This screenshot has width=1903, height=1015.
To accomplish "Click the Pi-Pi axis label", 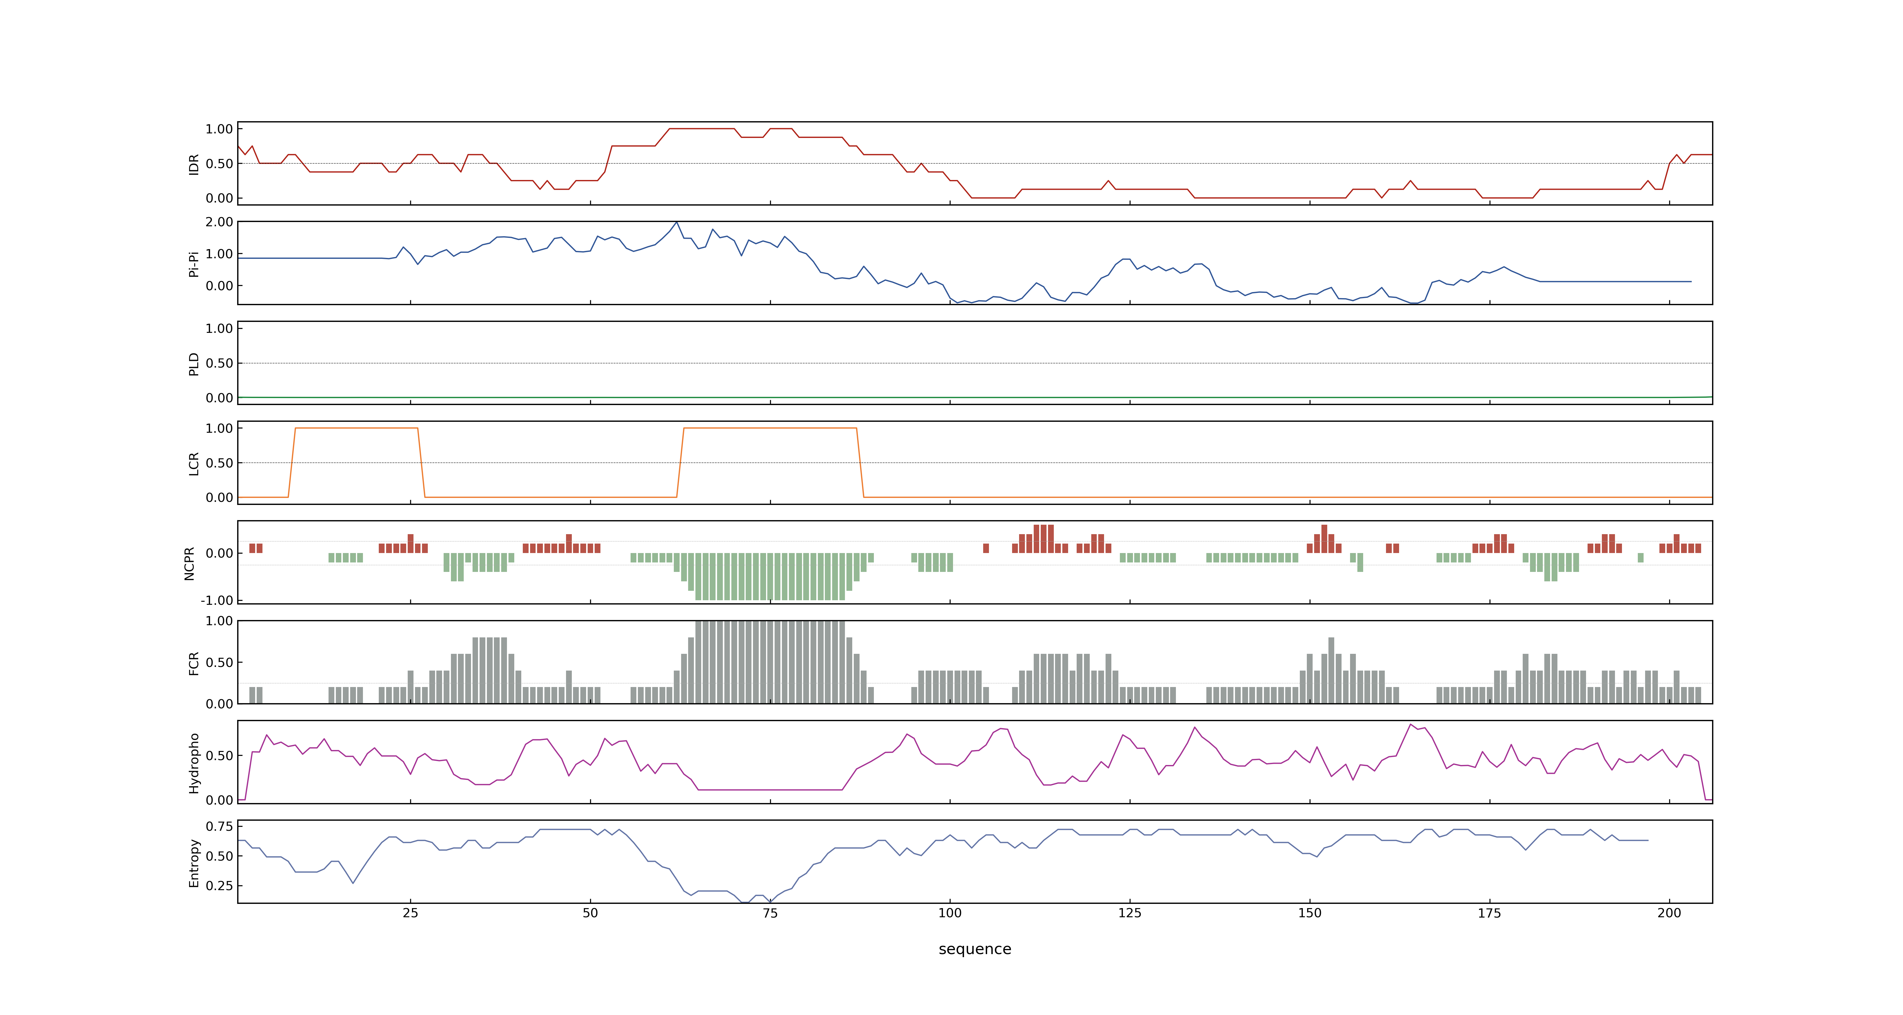I will 194,264.
